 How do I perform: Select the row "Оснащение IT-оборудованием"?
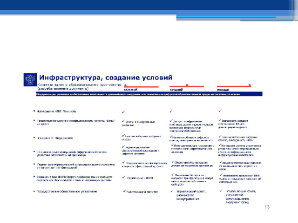(x=54, y=138)
